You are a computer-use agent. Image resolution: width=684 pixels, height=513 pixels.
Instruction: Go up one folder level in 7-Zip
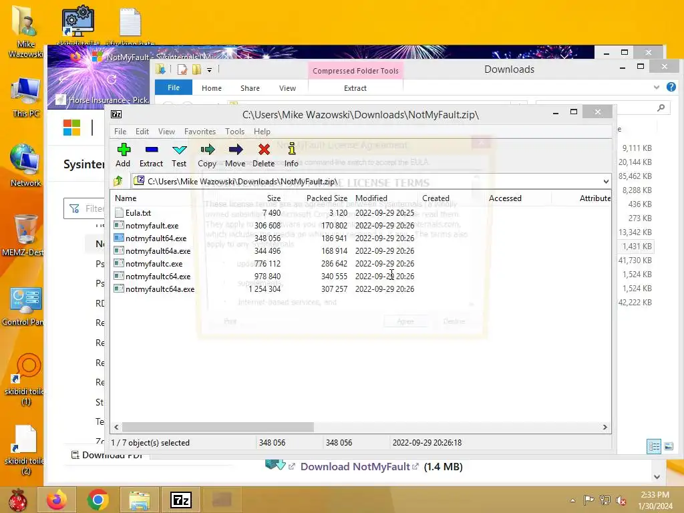click(x=118, y=181)
